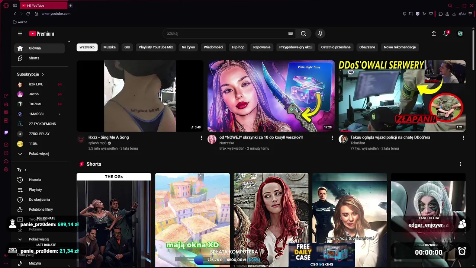This screenshot has height=268, width=476.
Task: Open the Subskrypcje section chevron
Action: [43, 74]
